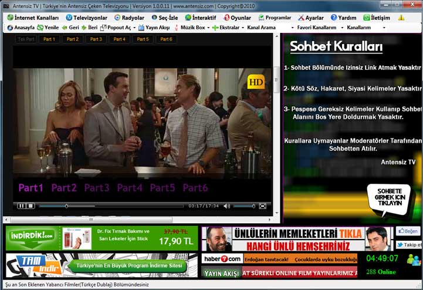The width and height of the screenshot is (423, 290).
Task: Click purple Part5 link below video
Action: 163,188
